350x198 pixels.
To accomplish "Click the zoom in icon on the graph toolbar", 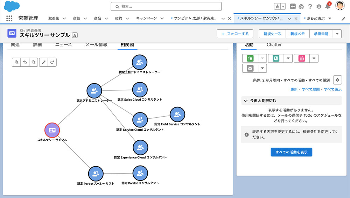I will pyautogui.click(x=16, y=63).
